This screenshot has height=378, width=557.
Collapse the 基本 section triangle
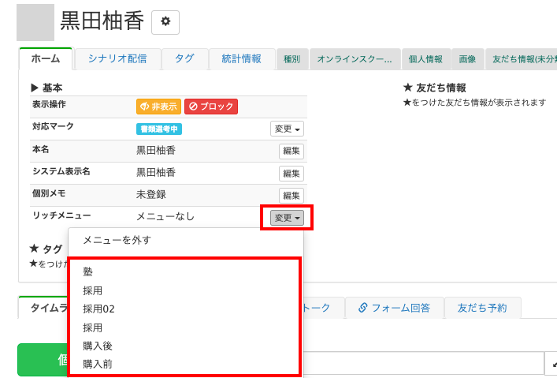coord(35,88)
